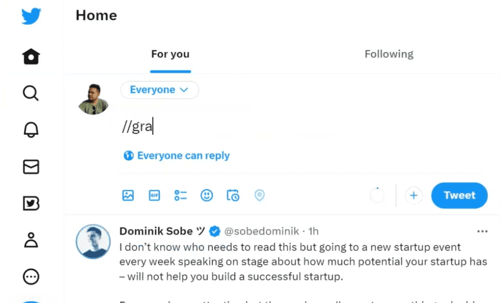Switch to the Following tab
This screenshot has height=303, width=501.
tap(389, 53)
